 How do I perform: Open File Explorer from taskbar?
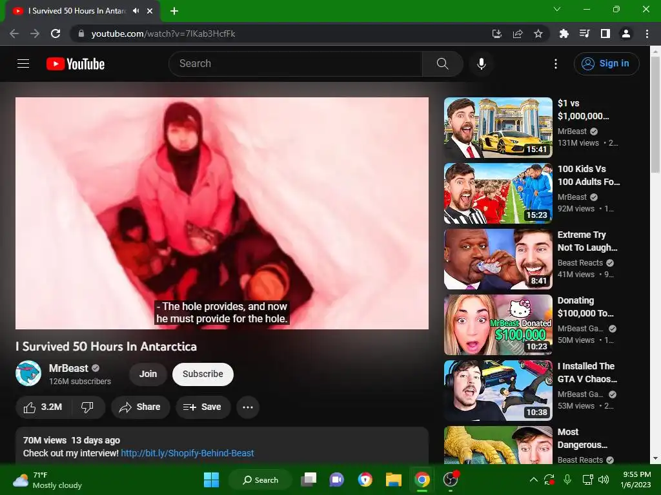pos(394,480)
